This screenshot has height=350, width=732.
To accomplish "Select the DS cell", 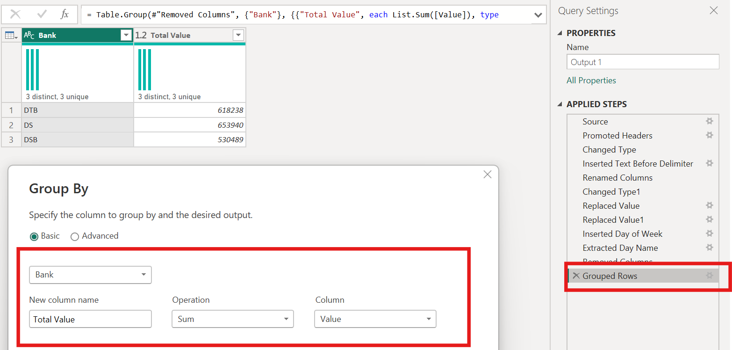I will click(78, 125).
